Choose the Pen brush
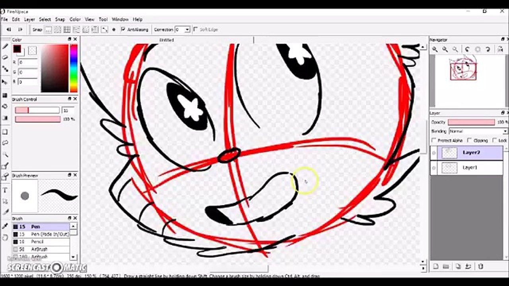The width and height of the screenshot is (509, 286). tap(41, 226)
